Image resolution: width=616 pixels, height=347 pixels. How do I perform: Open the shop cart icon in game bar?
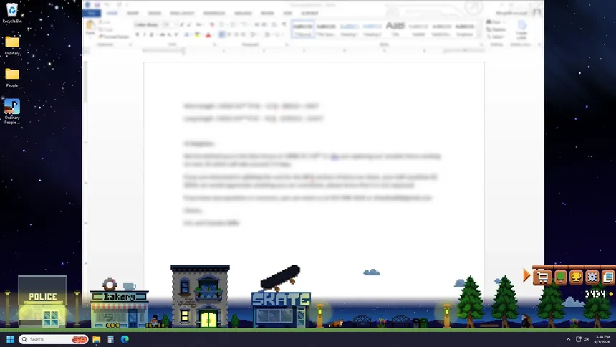click(x=542, y=277)
